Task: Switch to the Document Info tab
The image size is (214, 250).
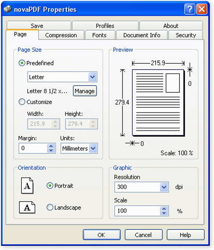Action: point(142,35)
